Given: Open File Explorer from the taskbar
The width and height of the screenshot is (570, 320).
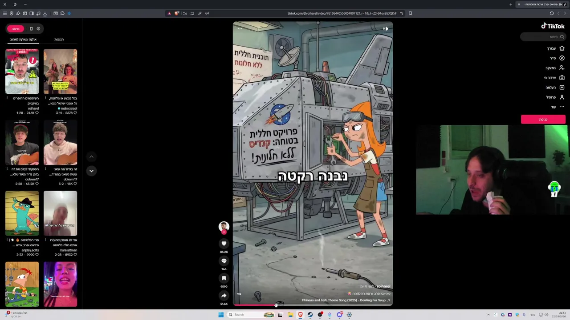Looking at the screenshot, I should (x=290, y=315).
